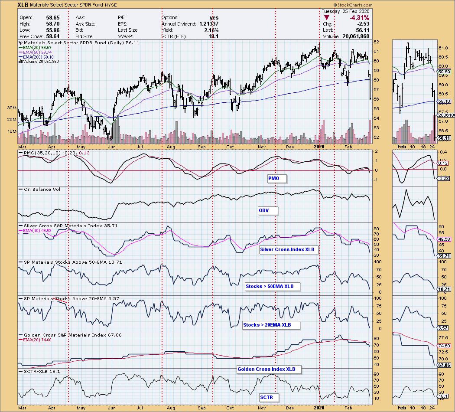Click the 3.57 value tag at right
Viewport: 455px width, 412px height.
pyautogui.click(x=443, y=328)
